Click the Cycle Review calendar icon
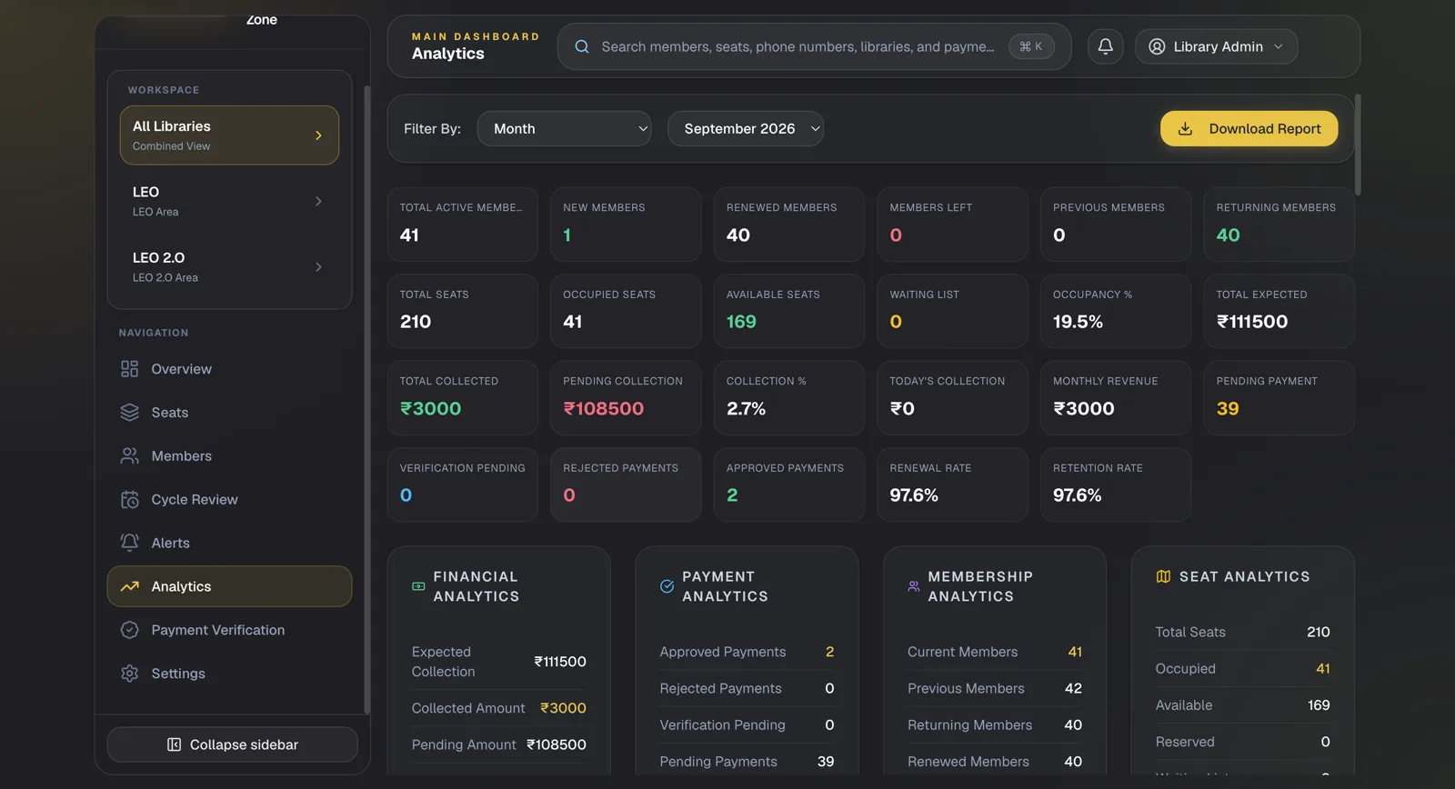This screenshot has width=1455, height=789. pyautogui.click(x=130, y=499)
